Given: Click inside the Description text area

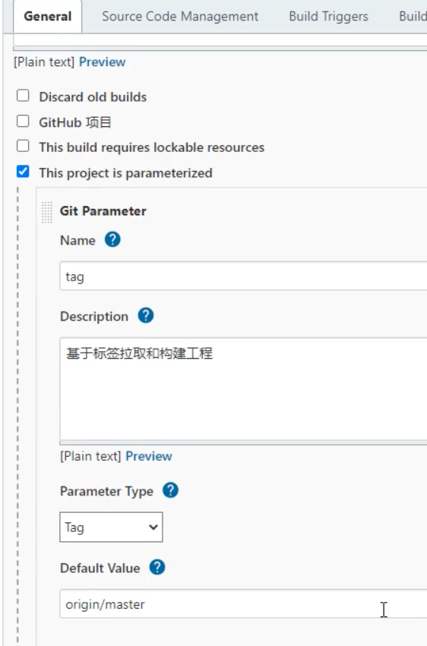Looking at the screenshot, I should click(x=243, y=389).
